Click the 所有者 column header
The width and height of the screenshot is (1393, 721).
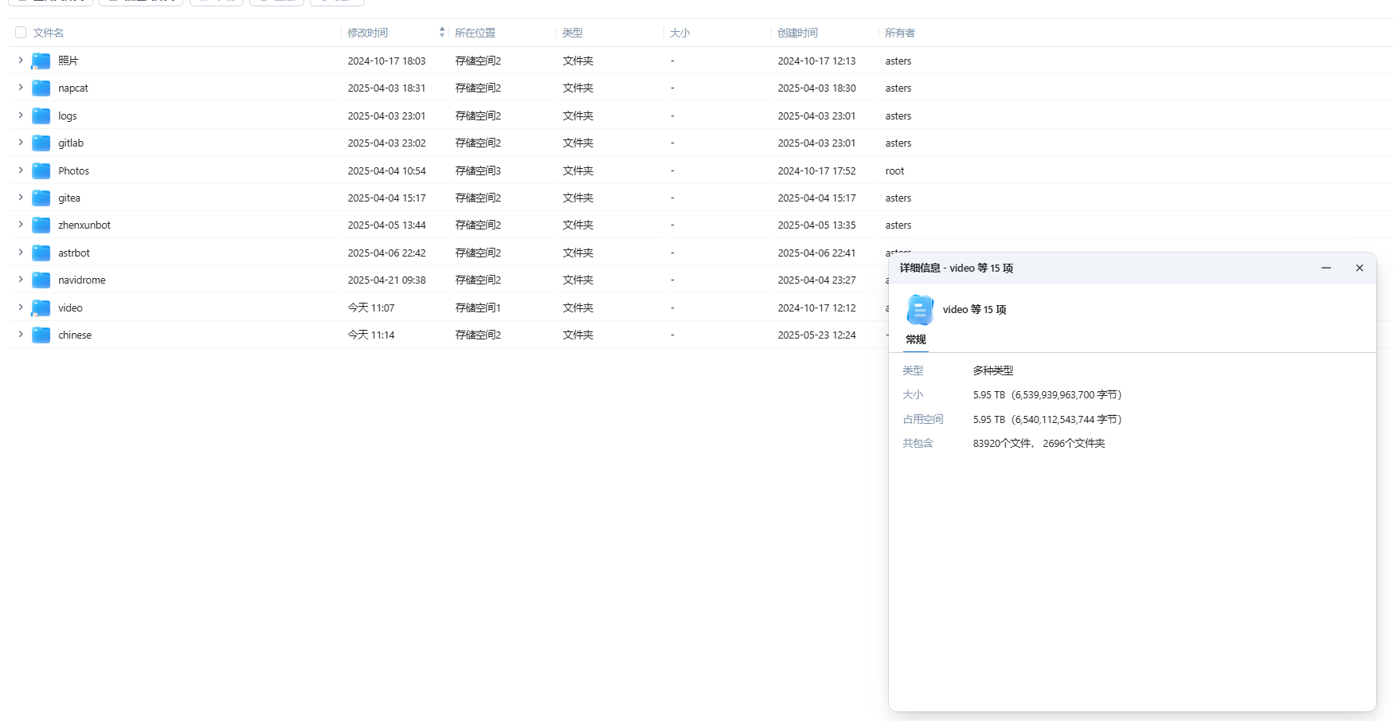(899, 32)
